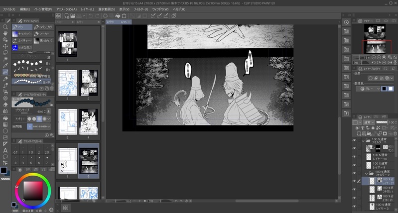This screenshot has height=213, width=398.
Task: Click the Layer panel opacity slider
Action: pyautogui.click(x=382, y=122)
